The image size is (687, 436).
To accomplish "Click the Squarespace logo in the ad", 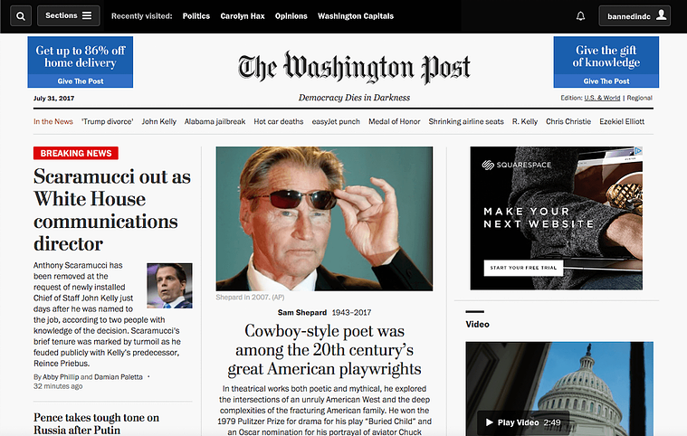I will (516, 165).
